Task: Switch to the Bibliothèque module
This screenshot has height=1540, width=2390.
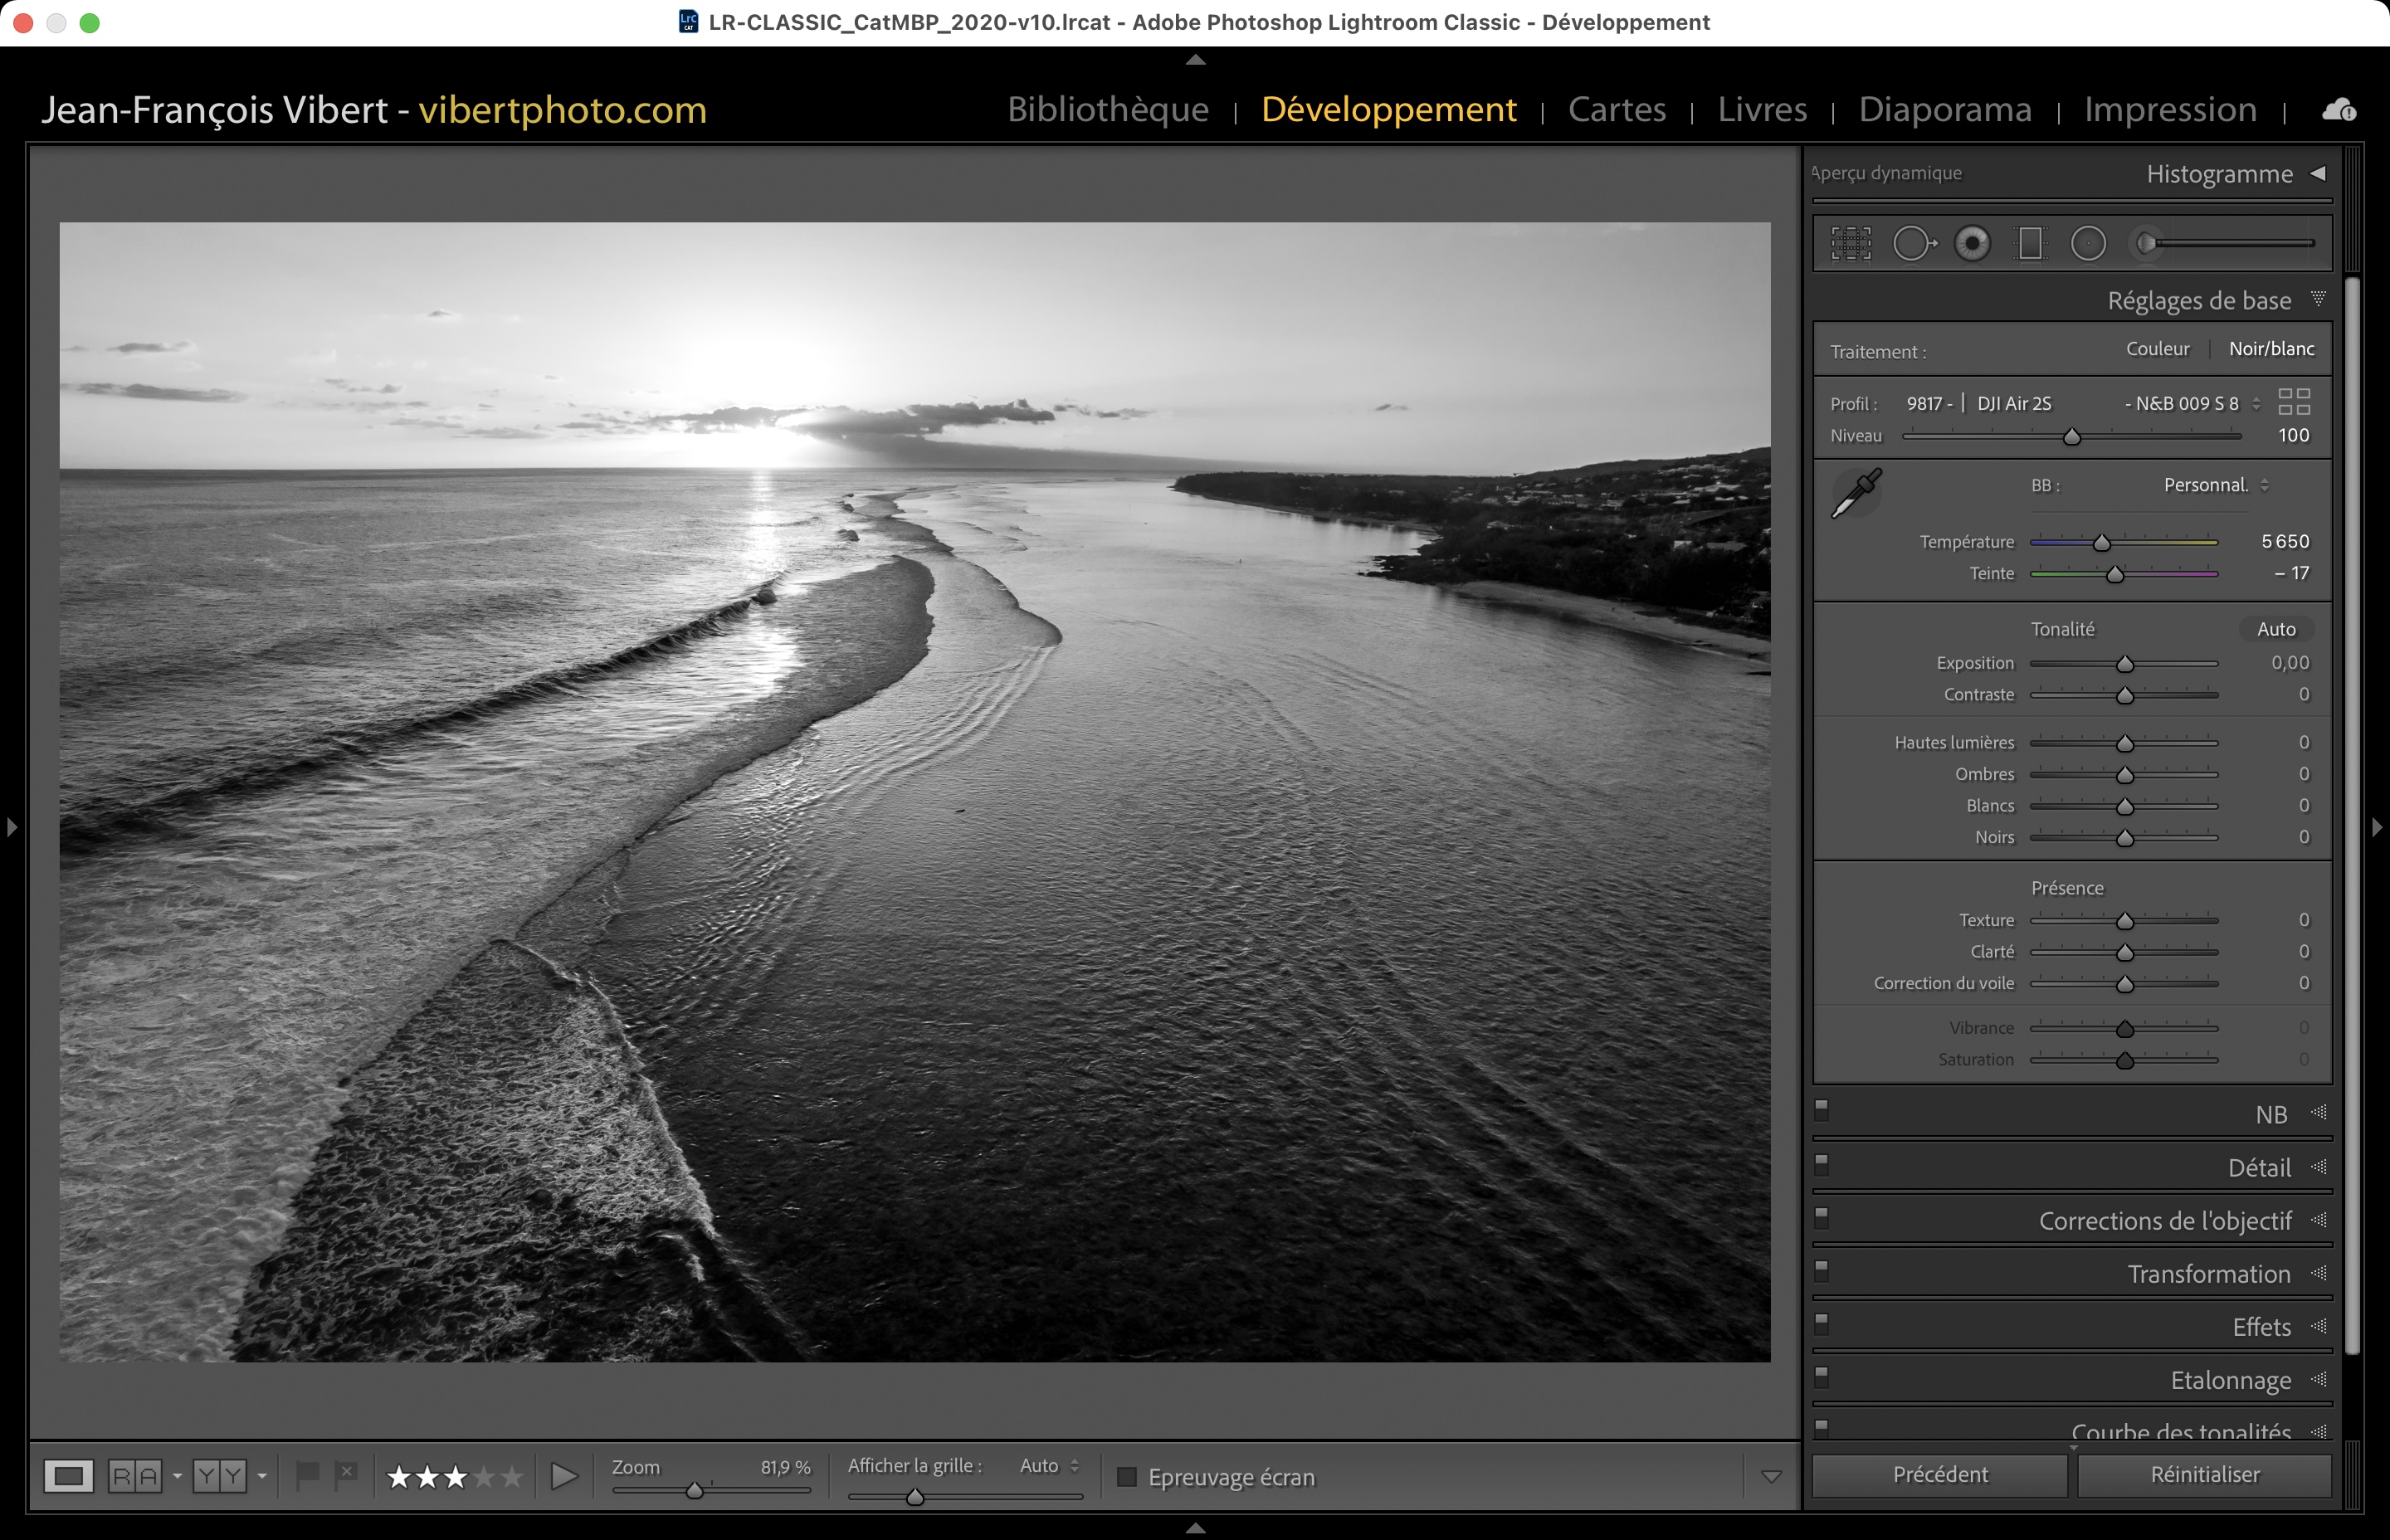Action: point(1107,109)
